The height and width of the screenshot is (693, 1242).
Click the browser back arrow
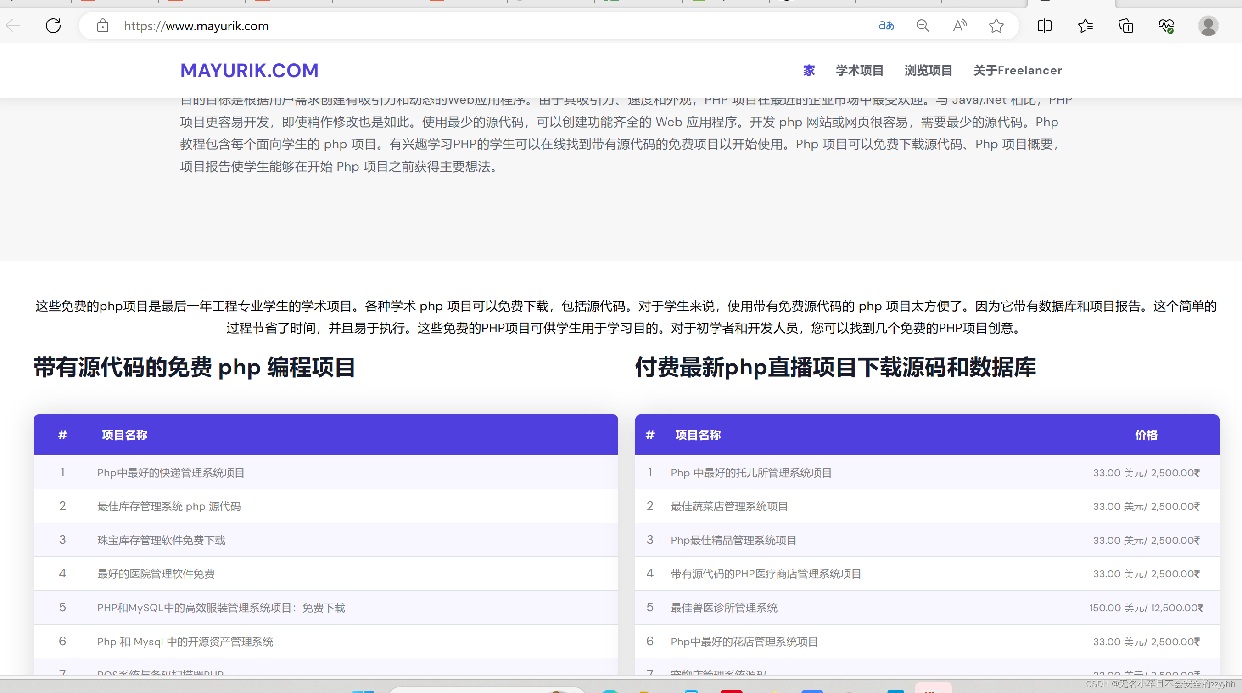(x=13, y=26)
